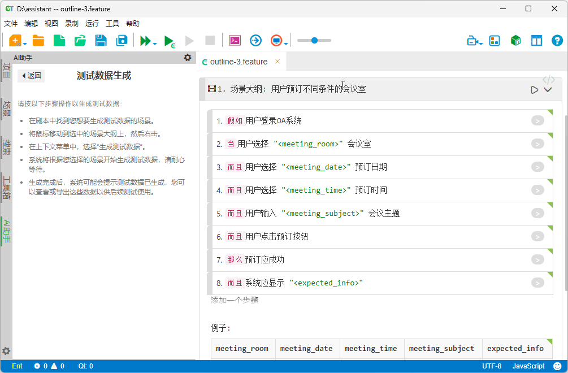Click the arrow button on the expected_info step
The width and height of the screenshot is (568, 373).
[x=537, y=283]
